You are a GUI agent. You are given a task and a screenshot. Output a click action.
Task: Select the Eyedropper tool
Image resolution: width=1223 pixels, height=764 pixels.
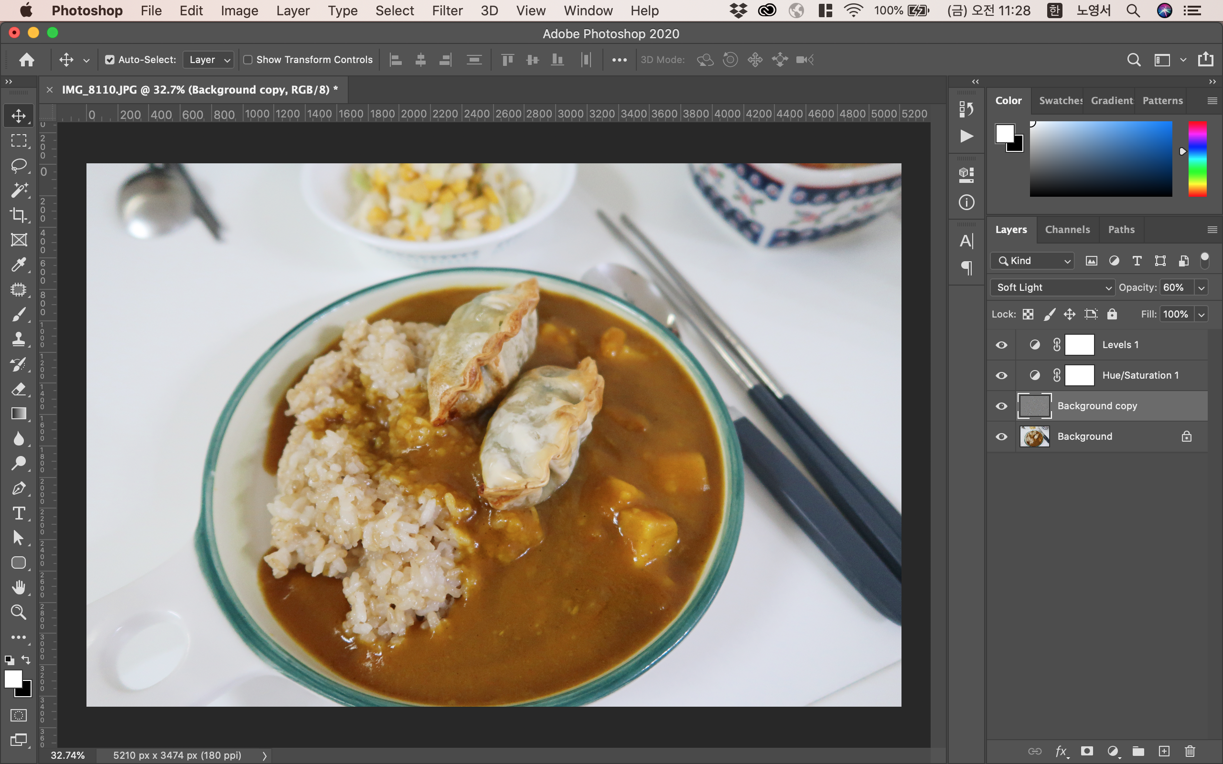[19, 265]
